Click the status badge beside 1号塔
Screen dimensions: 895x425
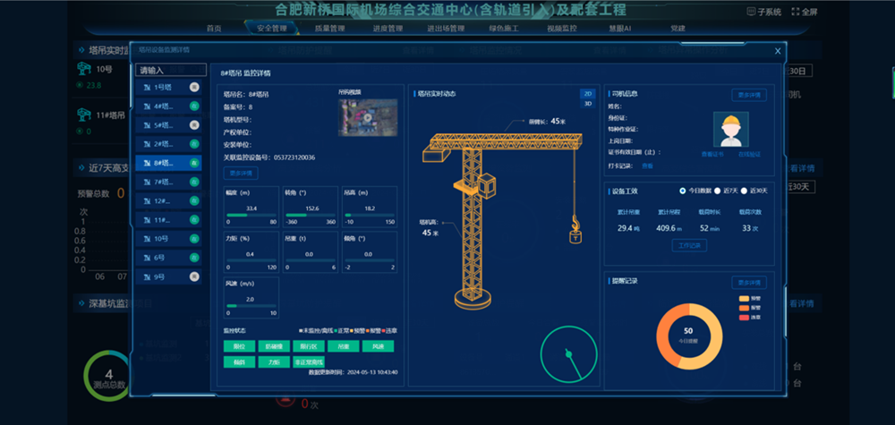coord(193,87)
